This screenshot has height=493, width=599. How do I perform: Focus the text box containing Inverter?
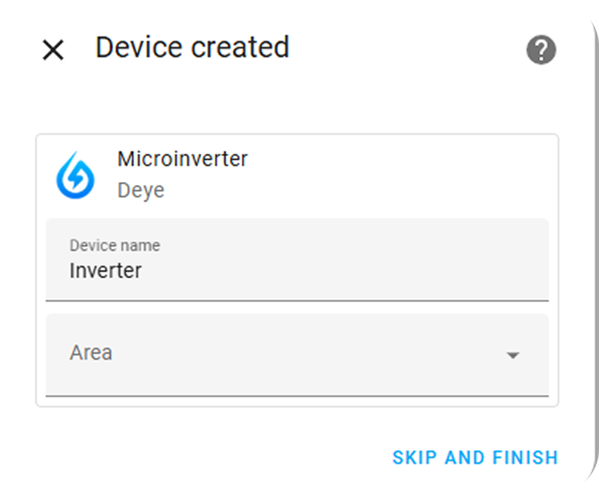click(x=297, y=260)
